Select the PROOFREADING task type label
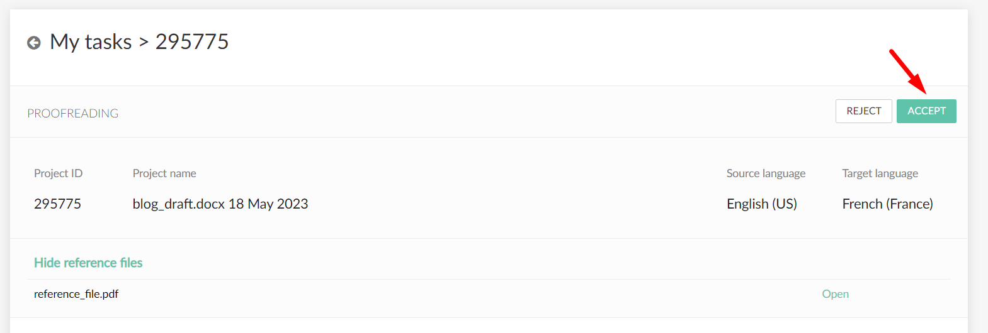Viewport: 988px width, 333px height. click(73, 113)
